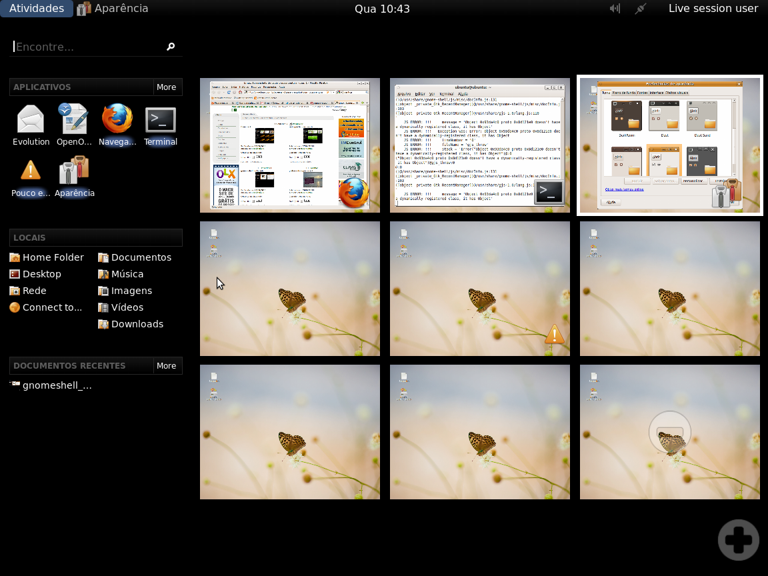Click the network connection tray icon
This screenshot has height=576, width=768.
pyautogui.click(x=640, y=8)
